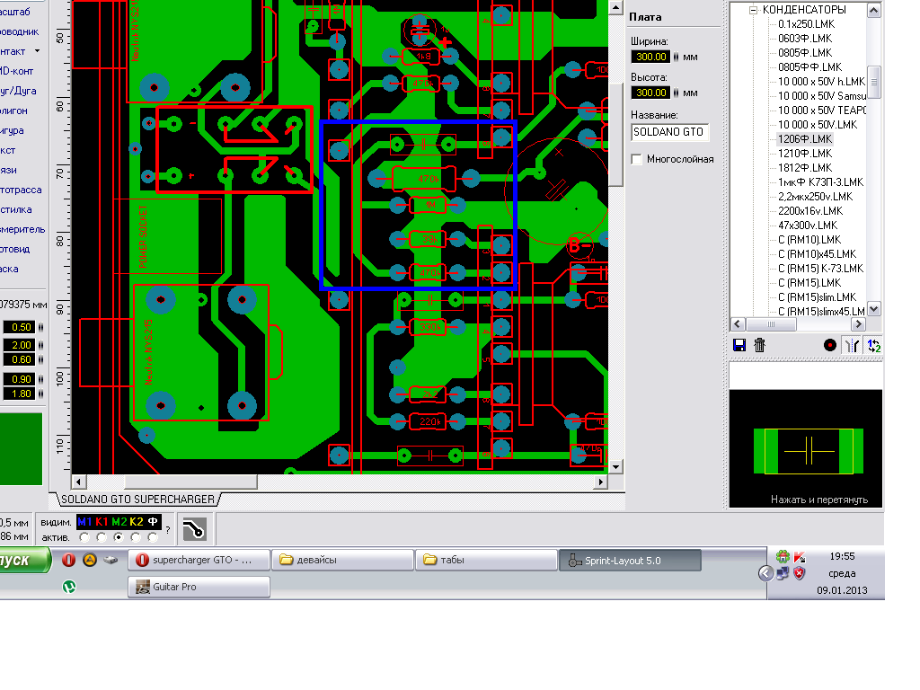Toggle visibility of M1 layer
920x690 pixels.
point(84,522)
